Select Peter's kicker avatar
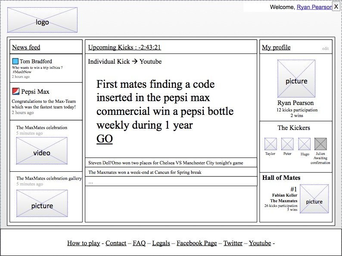The height and width of the screenshot is (256, 342). (287, 144)
